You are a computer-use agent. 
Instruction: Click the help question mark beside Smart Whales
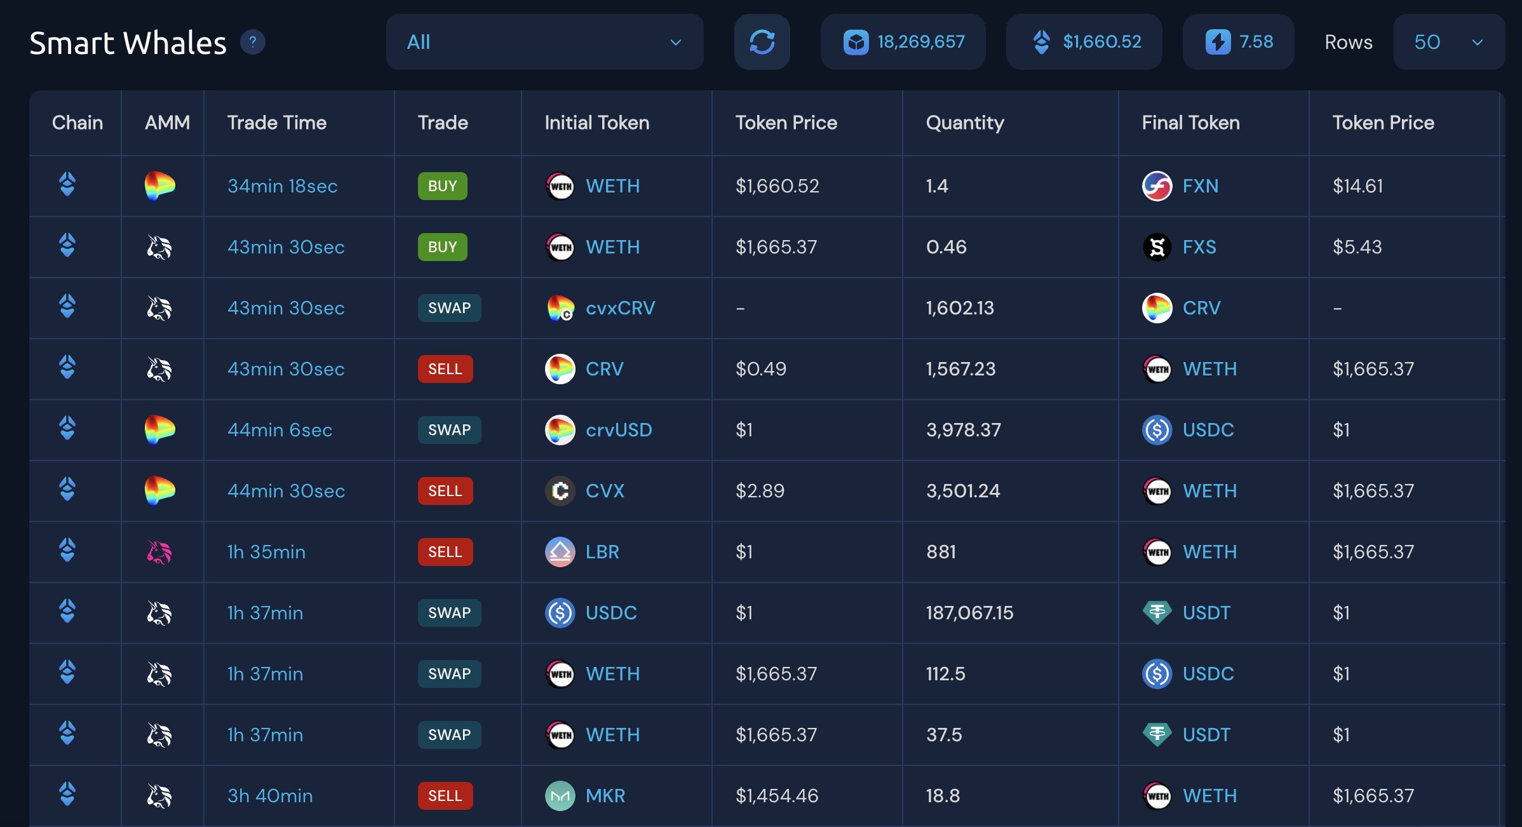(x=252, y=43)
